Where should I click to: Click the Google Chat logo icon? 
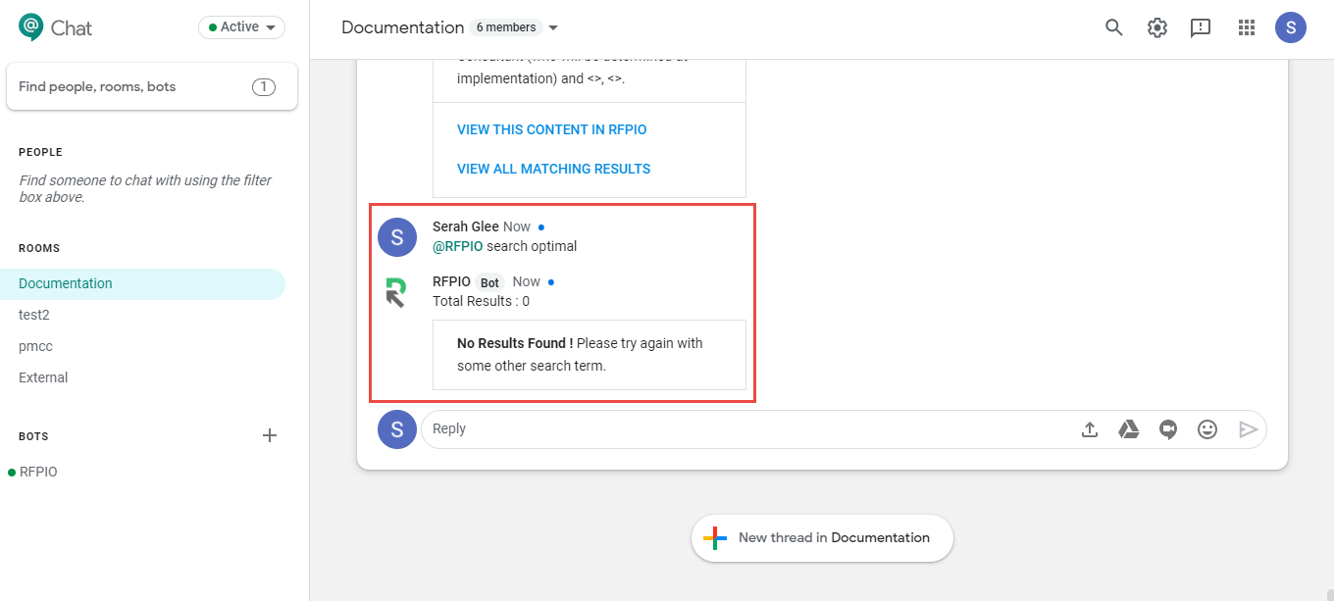31,26
